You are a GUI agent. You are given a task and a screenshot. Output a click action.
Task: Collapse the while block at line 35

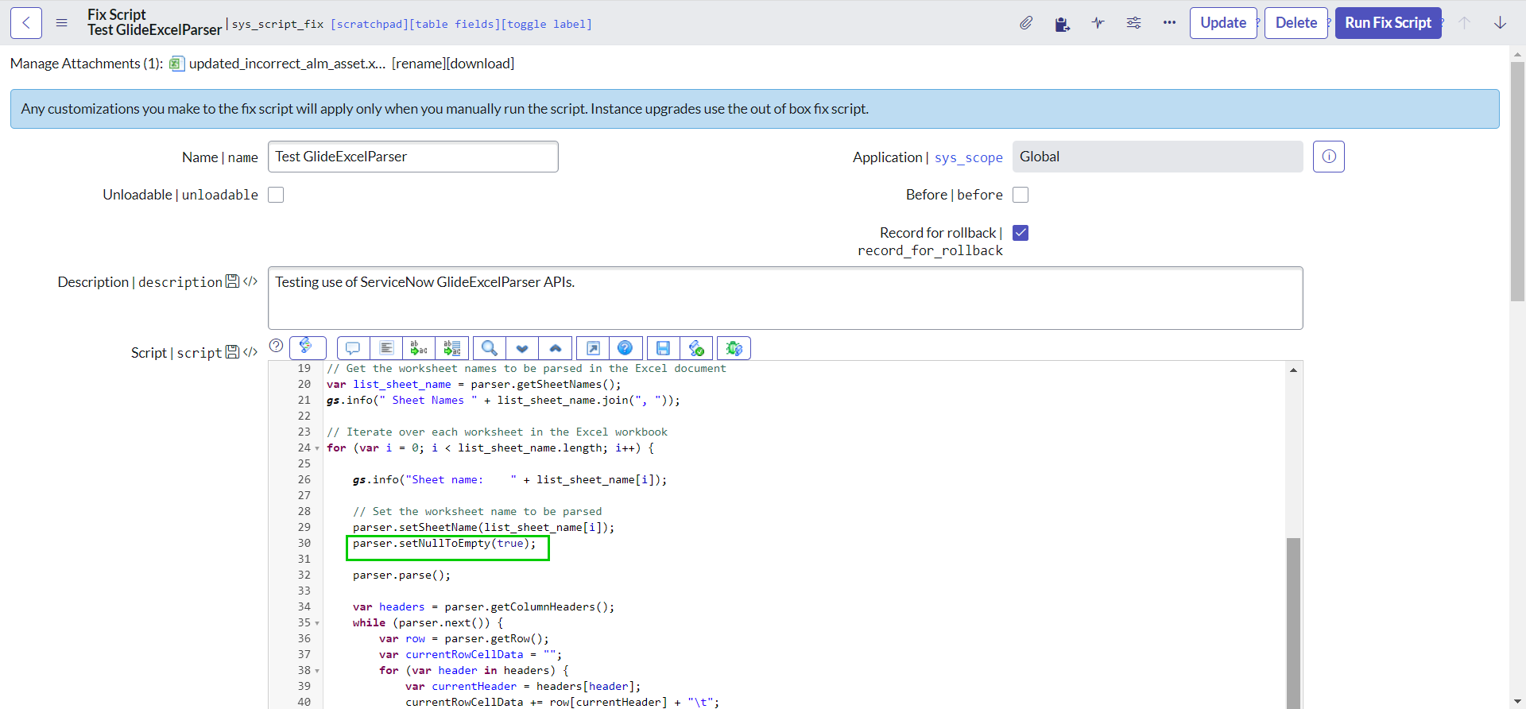317,623
